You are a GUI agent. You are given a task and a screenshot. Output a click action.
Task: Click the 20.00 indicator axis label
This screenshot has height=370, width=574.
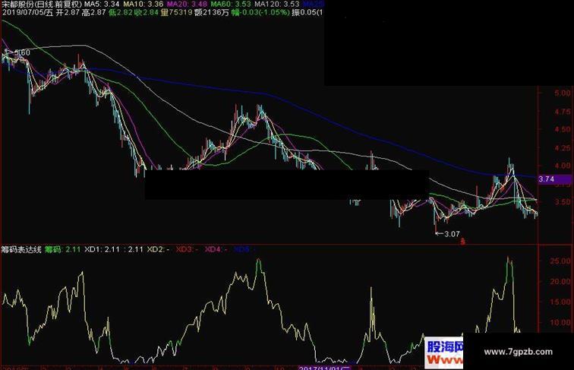click(x=560, y=281)
